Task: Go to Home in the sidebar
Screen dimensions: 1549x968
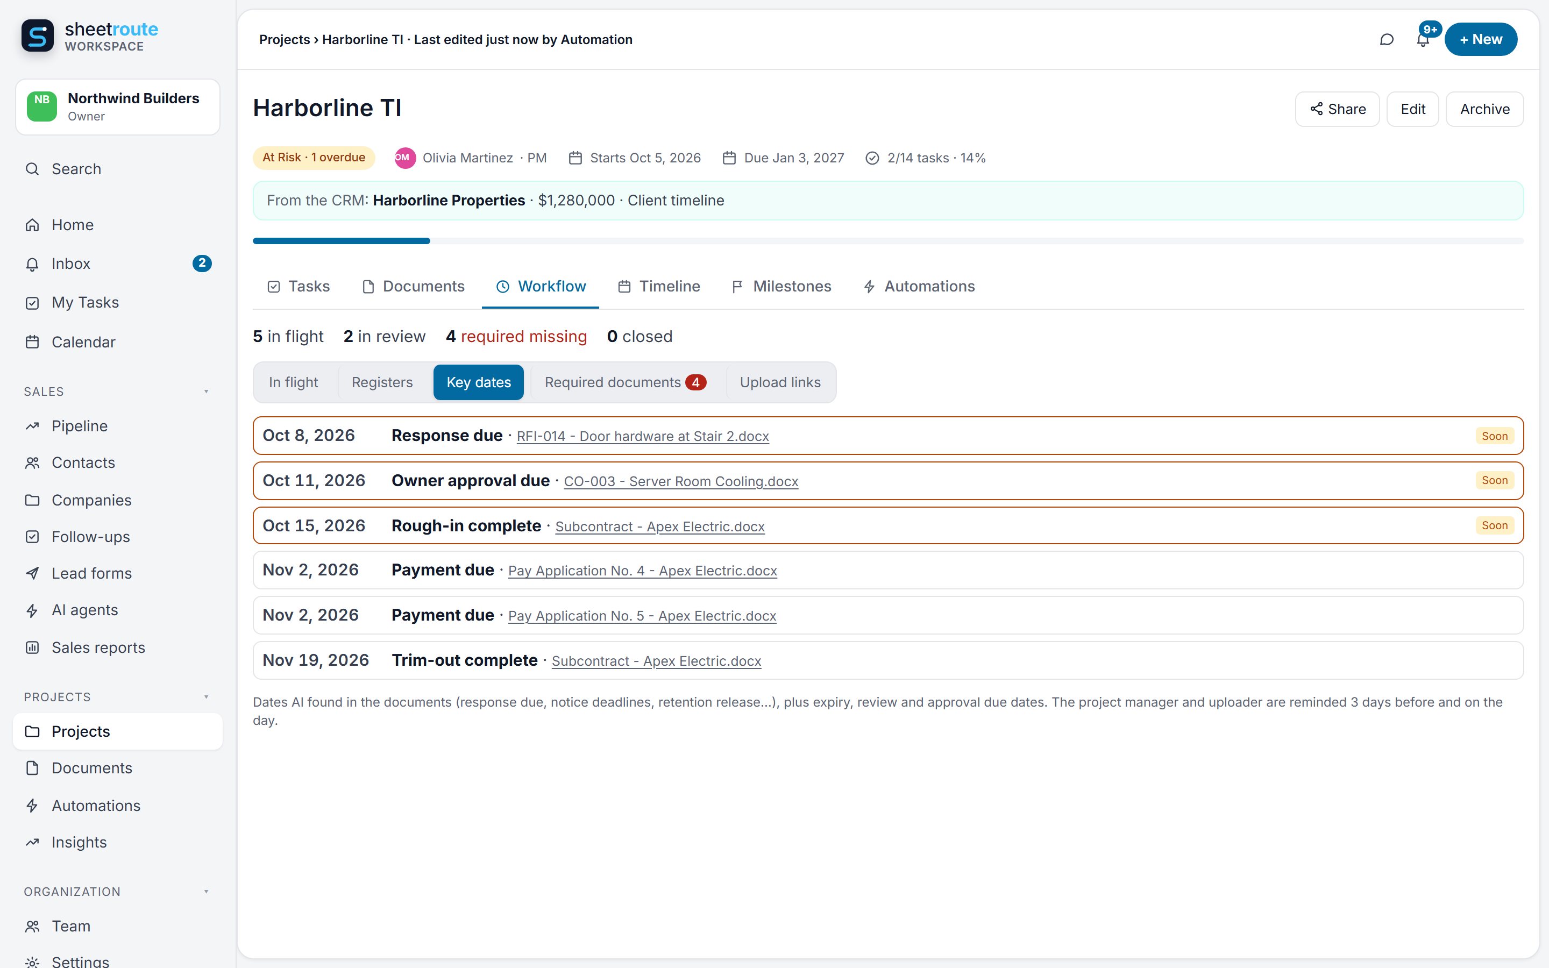Action: 118,225
